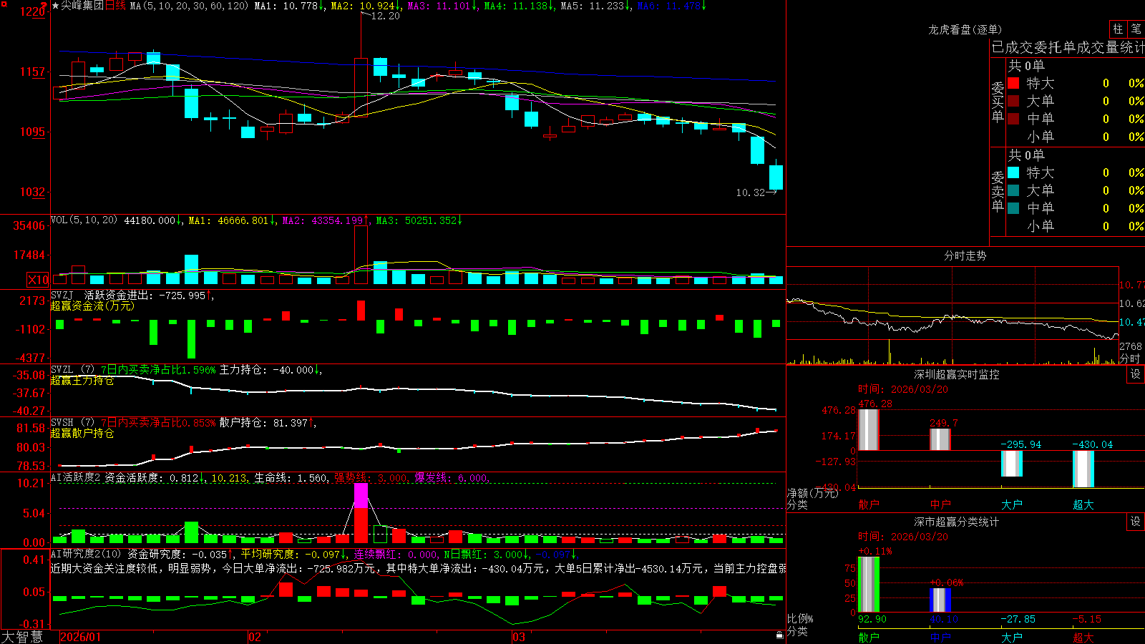The image size is (1145, 644).
Task: Click the 02 month marker on time axis
Action: click(x=254, y=637)
